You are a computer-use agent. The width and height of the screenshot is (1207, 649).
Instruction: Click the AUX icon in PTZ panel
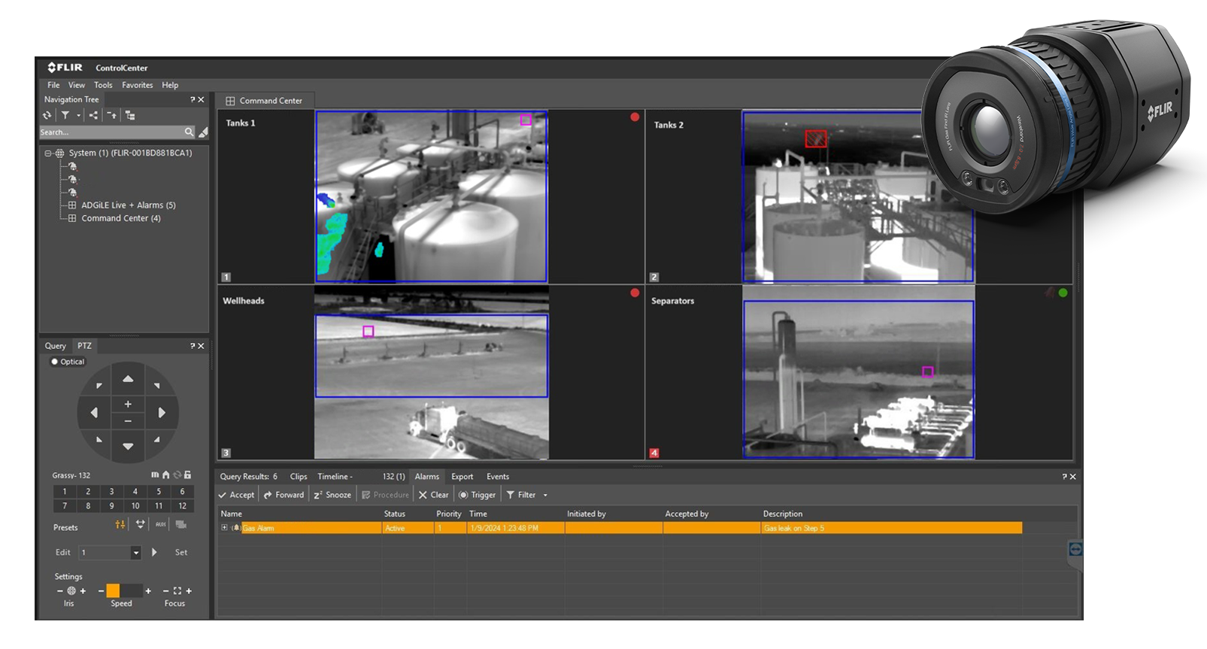(x=160, y=525)
